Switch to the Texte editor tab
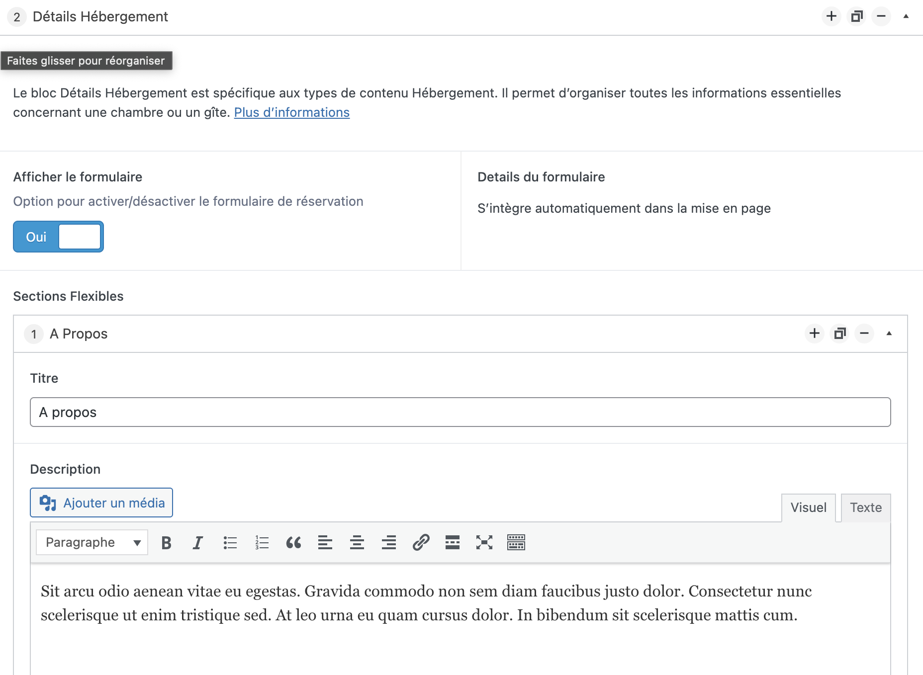This screenshot has width=923, height=675. [865, 507]
